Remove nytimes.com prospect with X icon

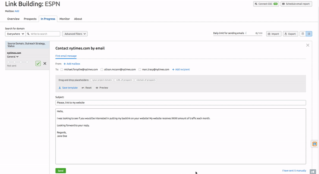[x=45, y=64]
